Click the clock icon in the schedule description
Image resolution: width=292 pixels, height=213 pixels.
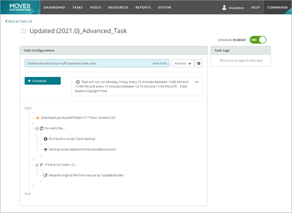coord(78,82)
